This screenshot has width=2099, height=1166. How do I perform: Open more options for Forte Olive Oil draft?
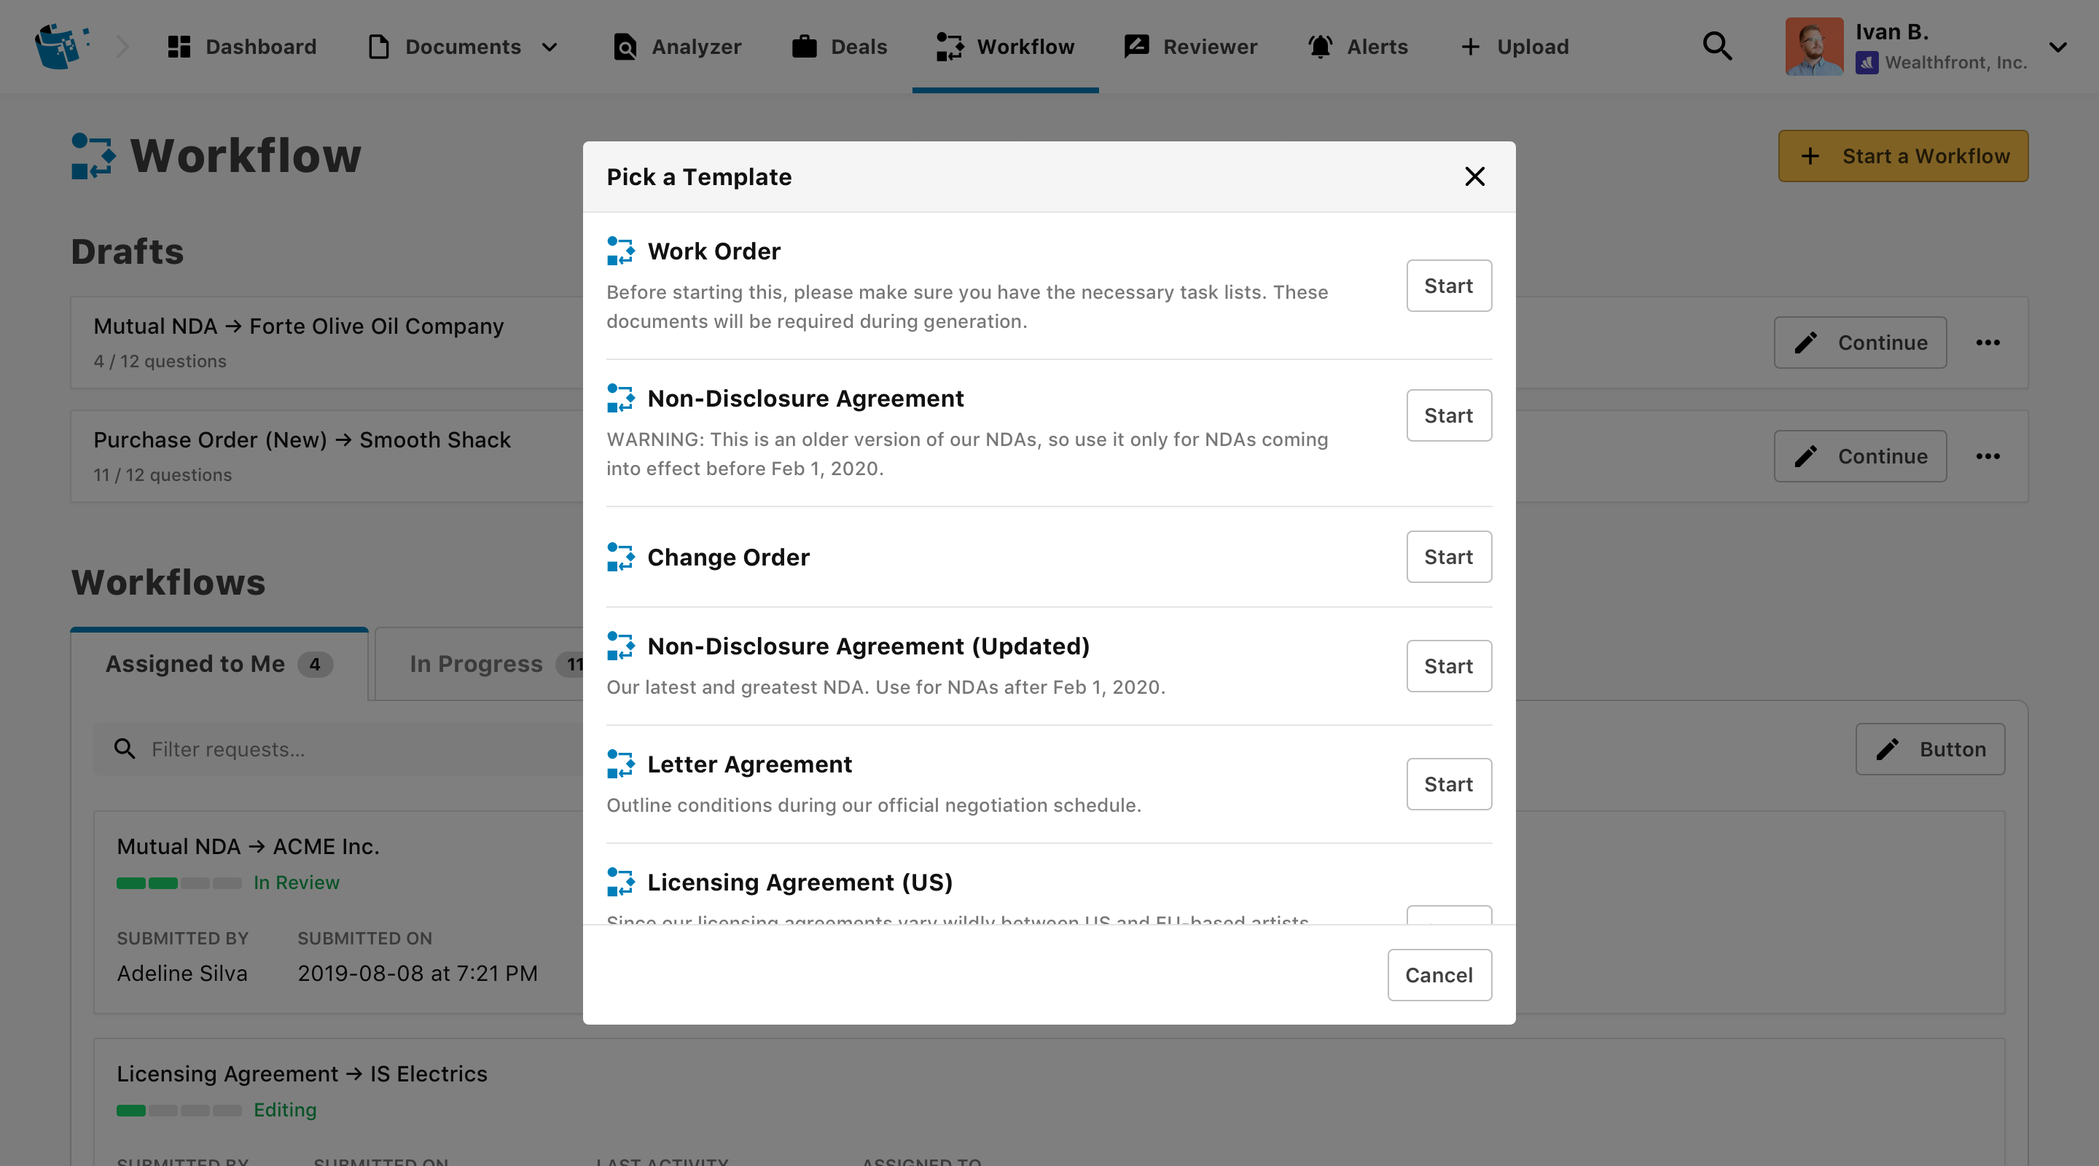pyautogui.click(x=1988, y=343)
